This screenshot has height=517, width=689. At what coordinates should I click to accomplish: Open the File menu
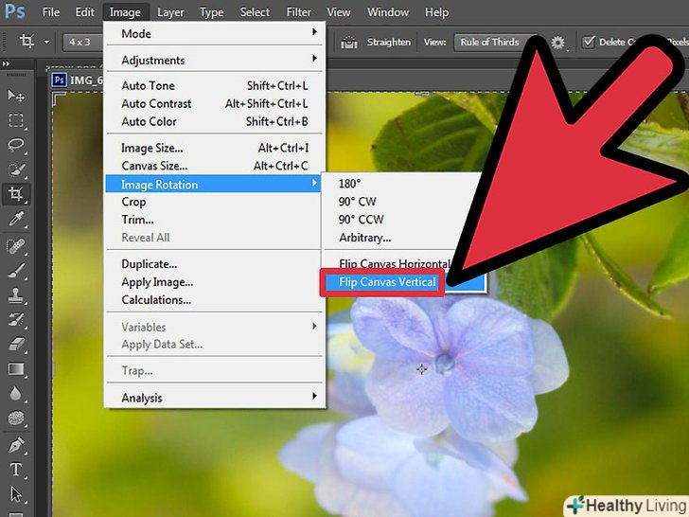51,12
